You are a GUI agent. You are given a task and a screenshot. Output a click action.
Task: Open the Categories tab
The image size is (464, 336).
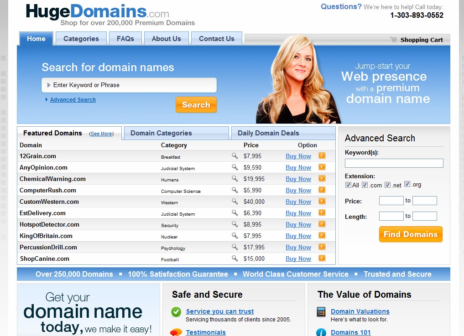point(81,39)
